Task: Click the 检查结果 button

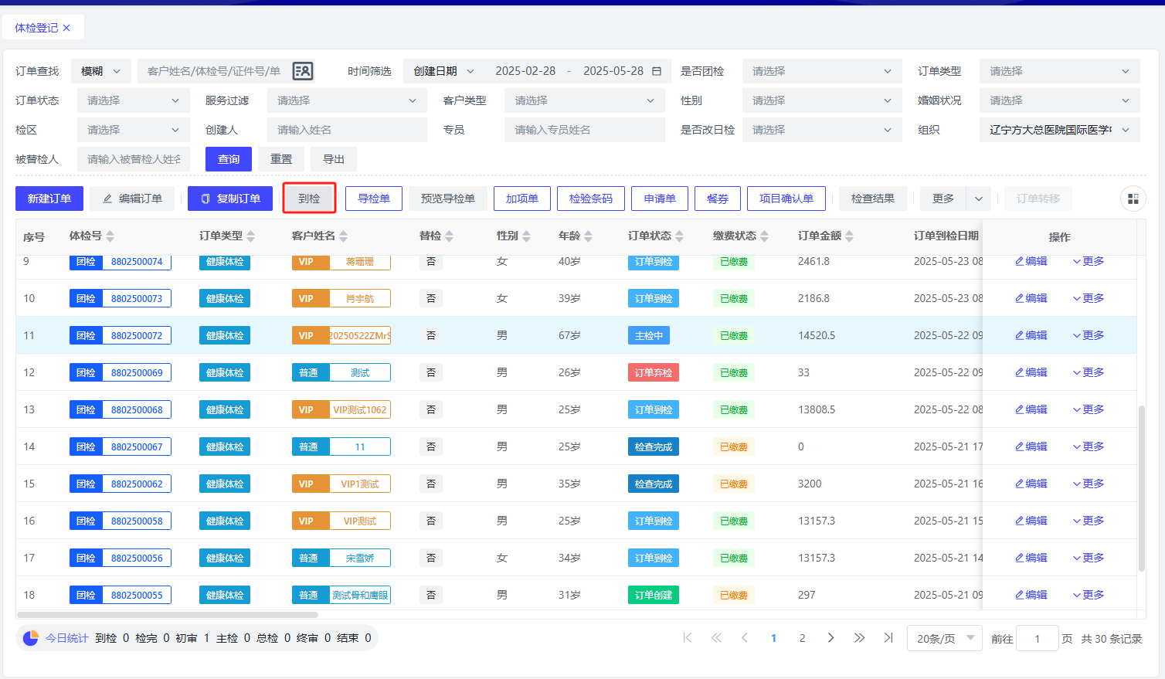Action: tap(873, 199)
